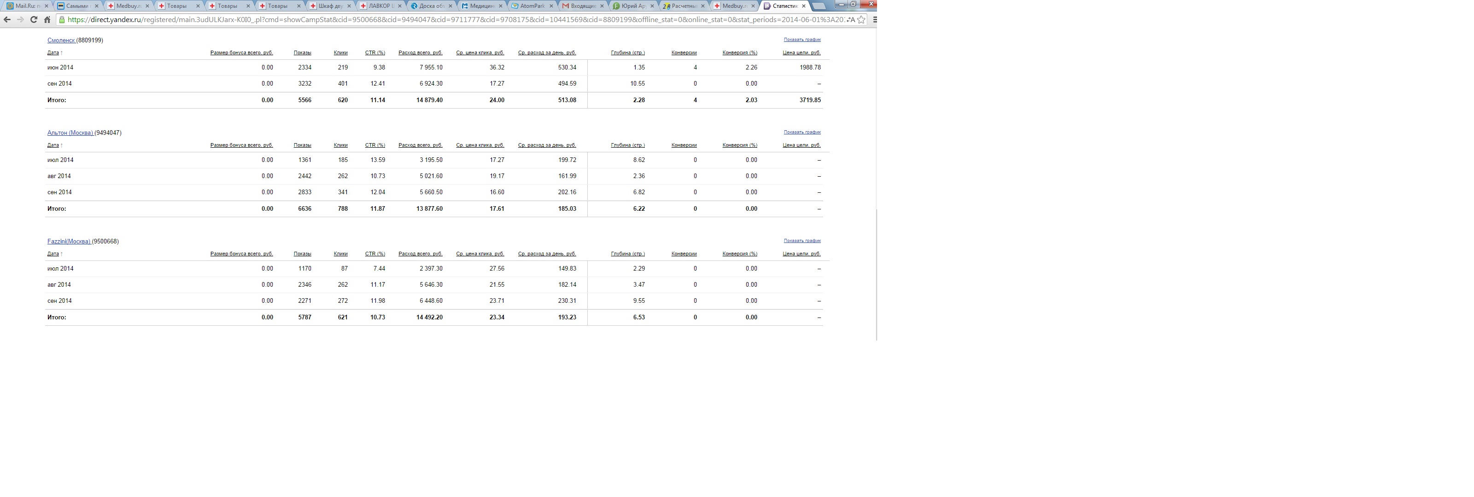Show graph for the Смоленск campaign
The height and width of the screenshot is (497, 1474).
click(x=801, y=40)
